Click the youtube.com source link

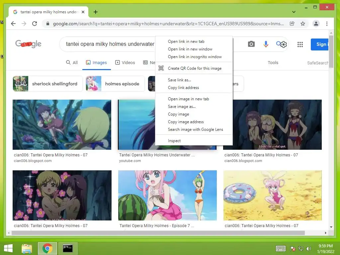(x=130, y=161)
